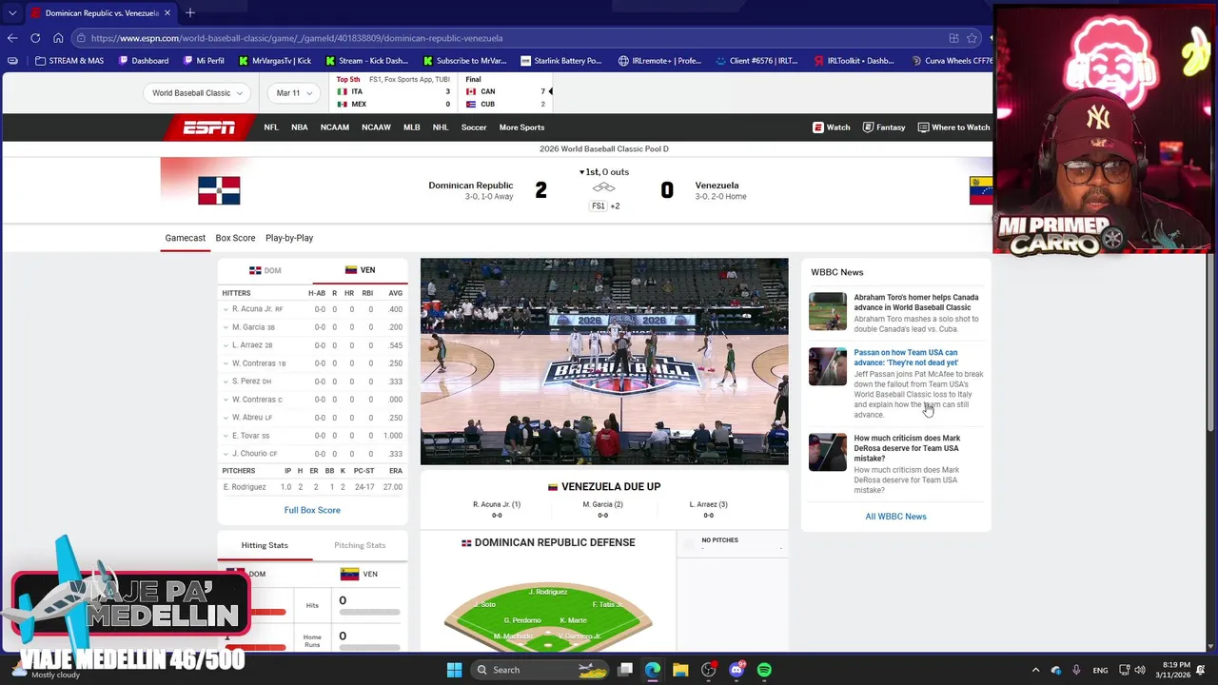Select Hitting Stats tab
This screenshot has height=685, width=1218.
(265, 545)
